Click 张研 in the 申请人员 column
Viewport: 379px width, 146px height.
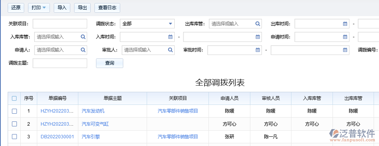click(x=230, y=137)
